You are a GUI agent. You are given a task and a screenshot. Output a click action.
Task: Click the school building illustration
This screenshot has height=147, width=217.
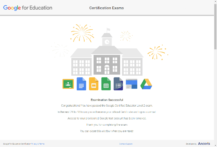click(107, 52)
